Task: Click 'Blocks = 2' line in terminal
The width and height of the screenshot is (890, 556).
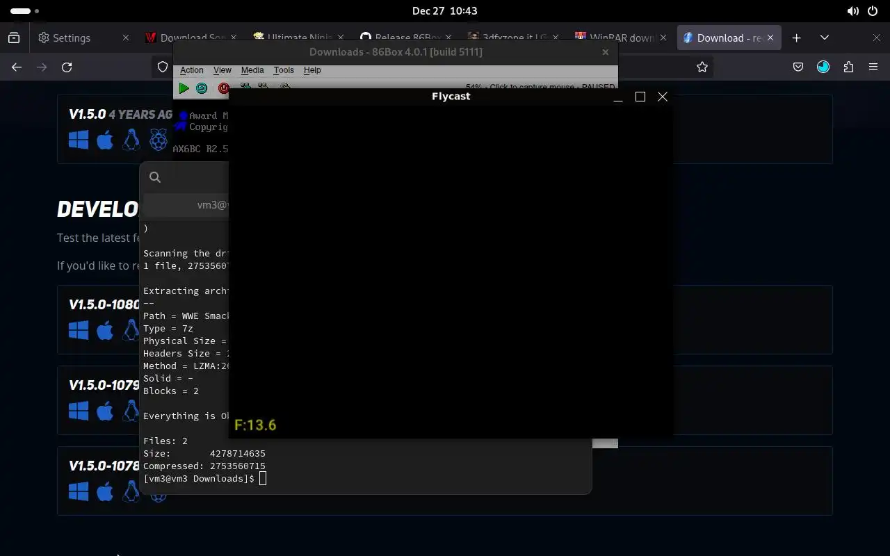Action: click(171, 391)
